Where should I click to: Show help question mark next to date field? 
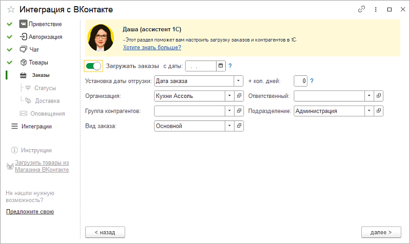coord(230,66)
